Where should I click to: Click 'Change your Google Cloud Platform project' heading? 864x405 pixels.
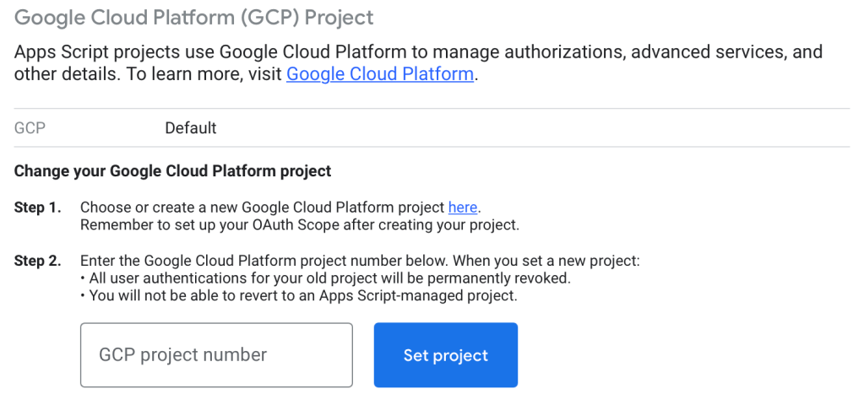[172, 171]
